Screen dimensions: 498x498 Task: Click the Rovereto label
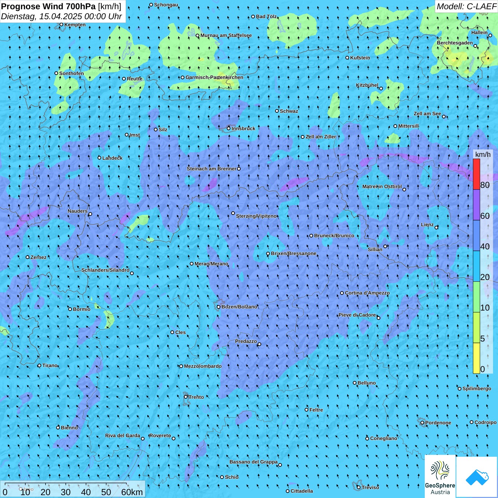click(160, 435)
